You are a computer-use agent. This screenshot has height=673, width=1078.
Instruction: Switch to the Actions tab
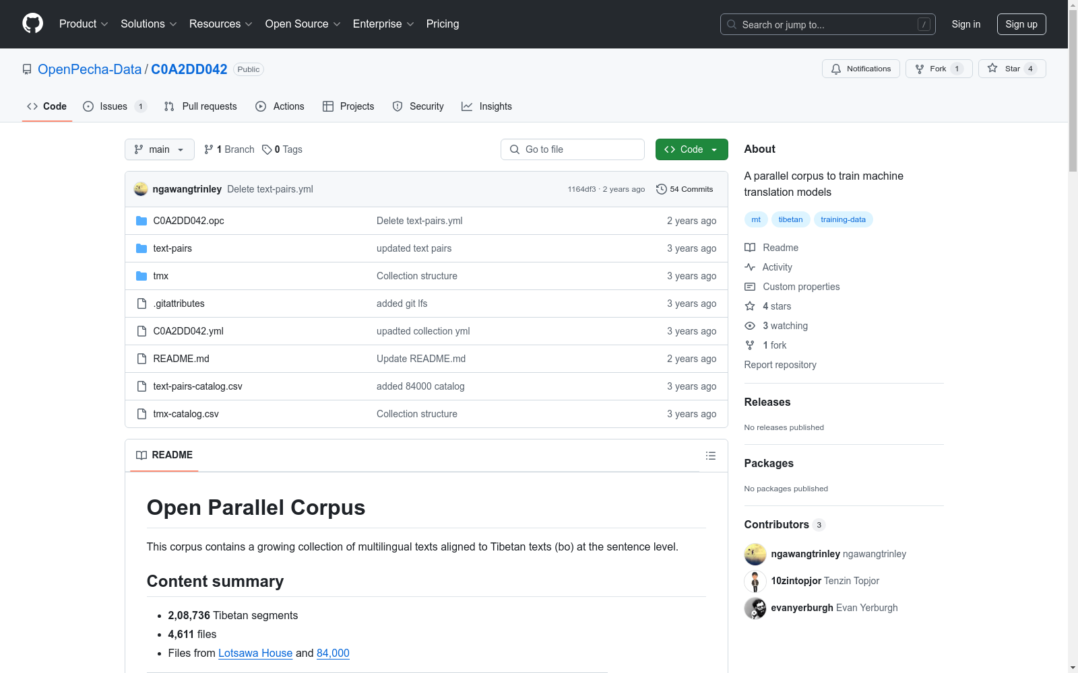(280, 106)
